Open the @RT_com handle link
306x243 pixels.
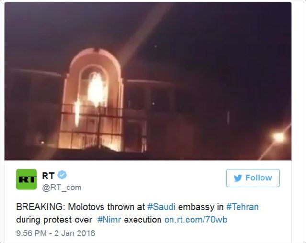pyautogui.click(x=61, y=188)
